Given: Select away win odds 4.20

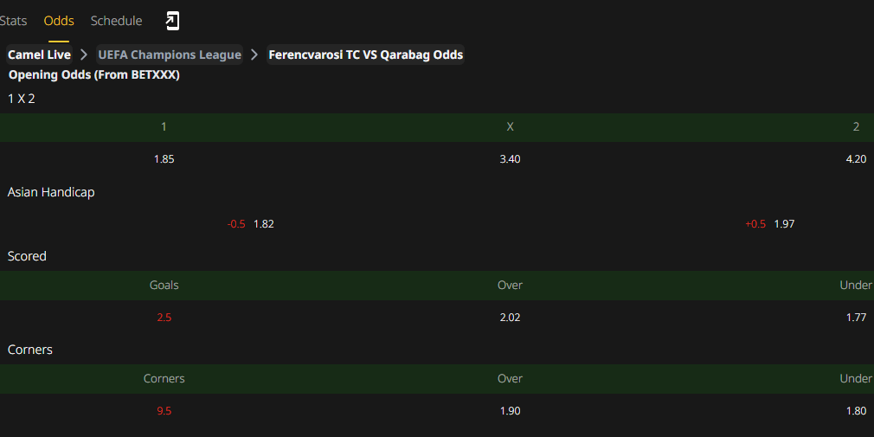Looking at the screenshot, I should click(x=856, y=159).
